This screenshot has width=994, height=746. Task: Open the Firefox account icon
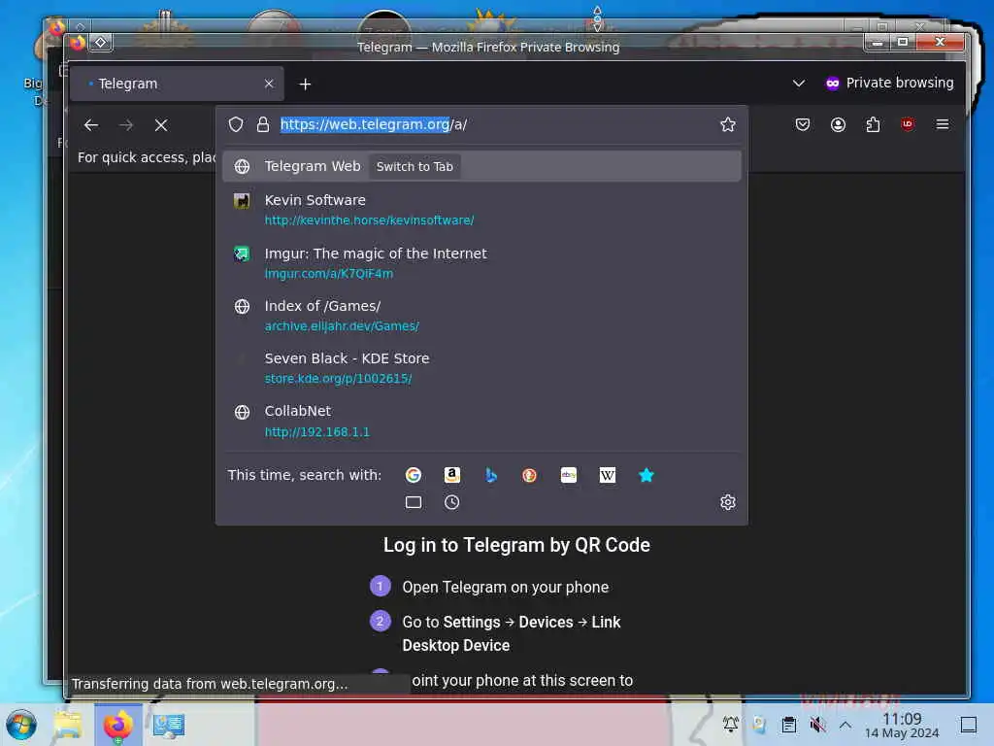click(x=838, y=124)
